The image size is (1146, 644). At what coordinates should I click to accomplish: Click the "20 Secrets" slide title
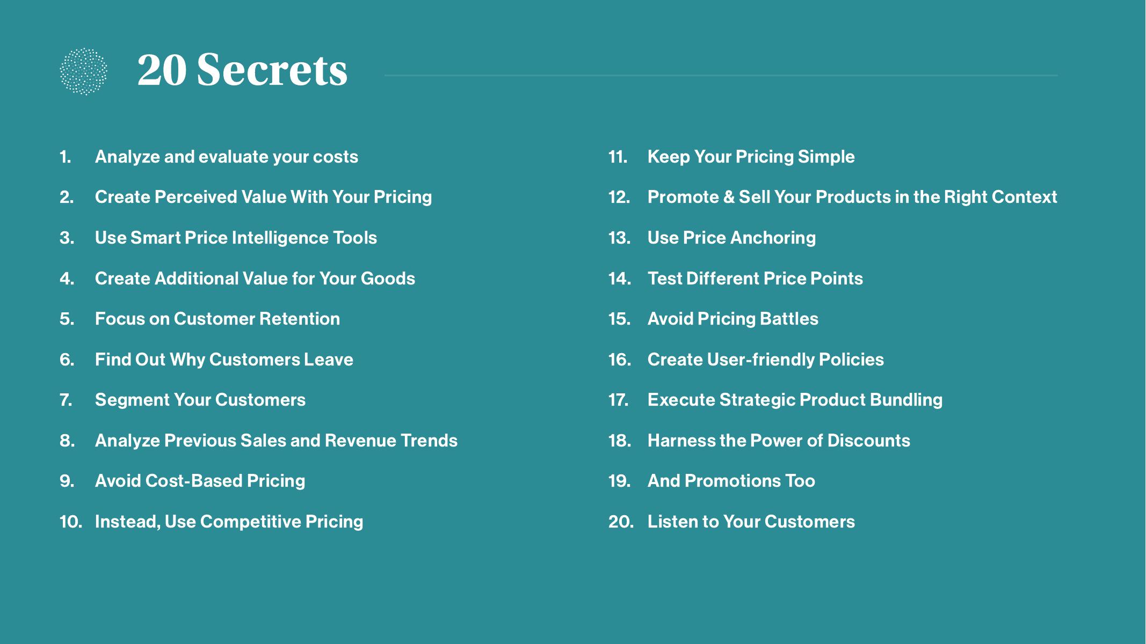coord(242,70)
